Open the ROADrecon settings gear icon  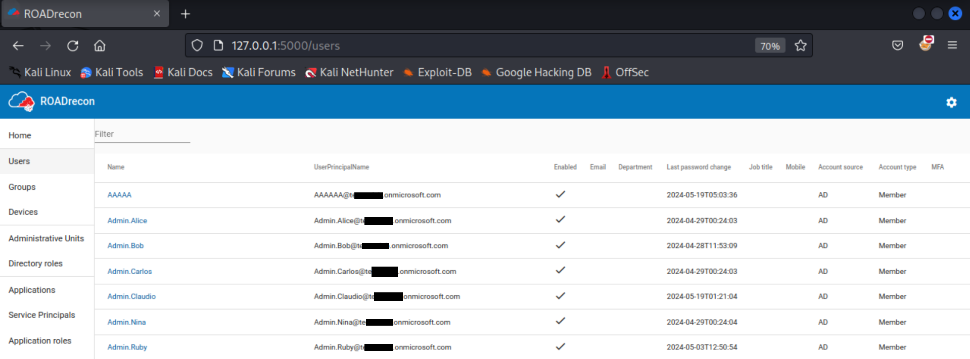point(951,102)
